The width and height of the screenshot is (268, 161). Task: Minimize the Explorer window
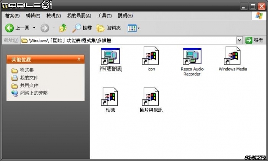tap(244, 6)
